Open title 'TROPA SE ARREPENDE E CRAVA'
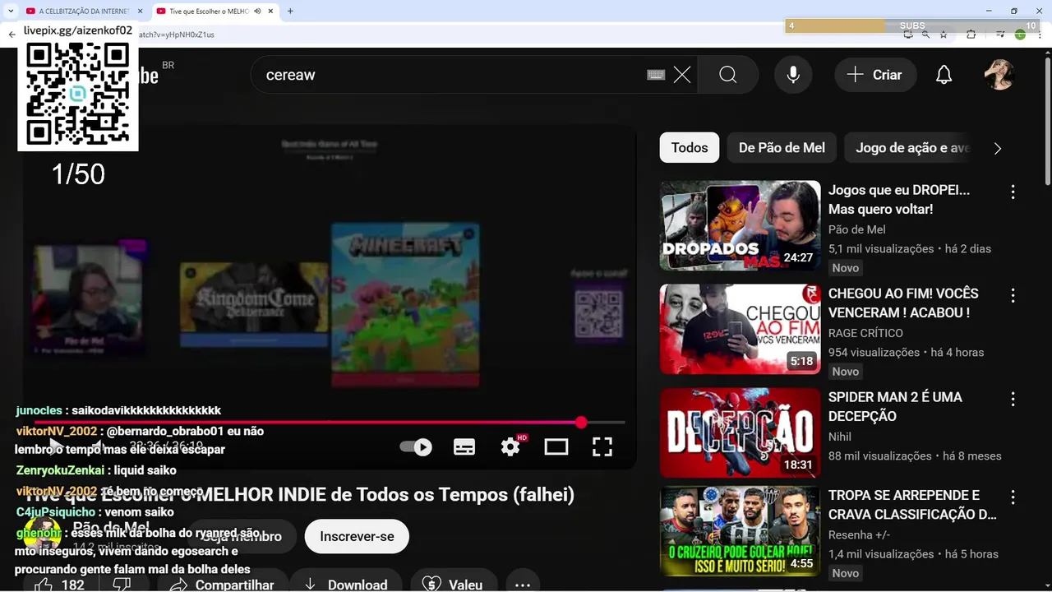The image size is (1052, 592). tap(912, 505)
